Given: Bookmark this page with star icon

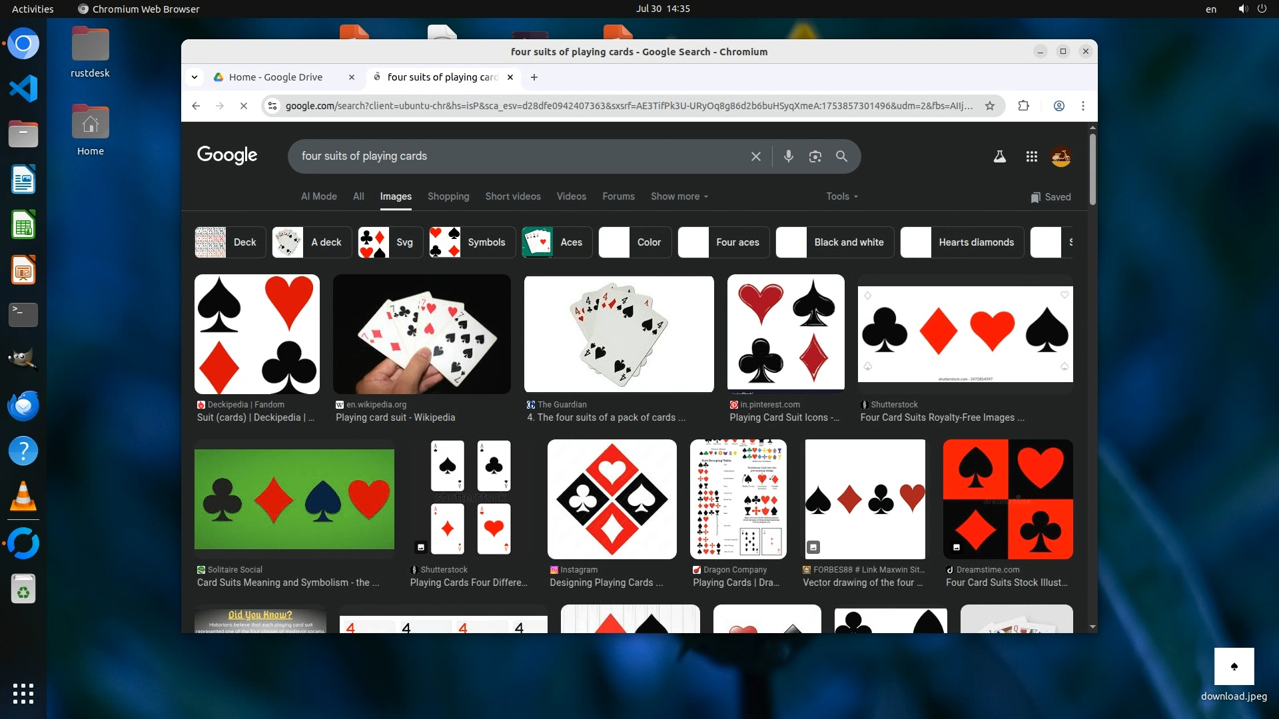Looking at the screenshot, I should [x=990, y=106].
